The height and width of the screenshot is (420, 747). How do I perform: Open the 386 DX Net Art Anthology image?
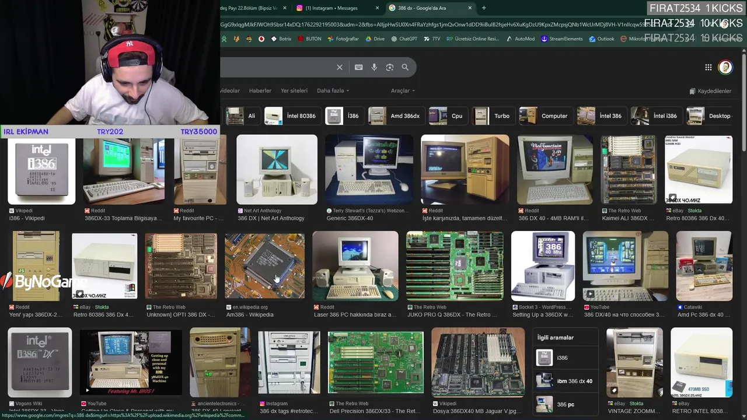277,170
